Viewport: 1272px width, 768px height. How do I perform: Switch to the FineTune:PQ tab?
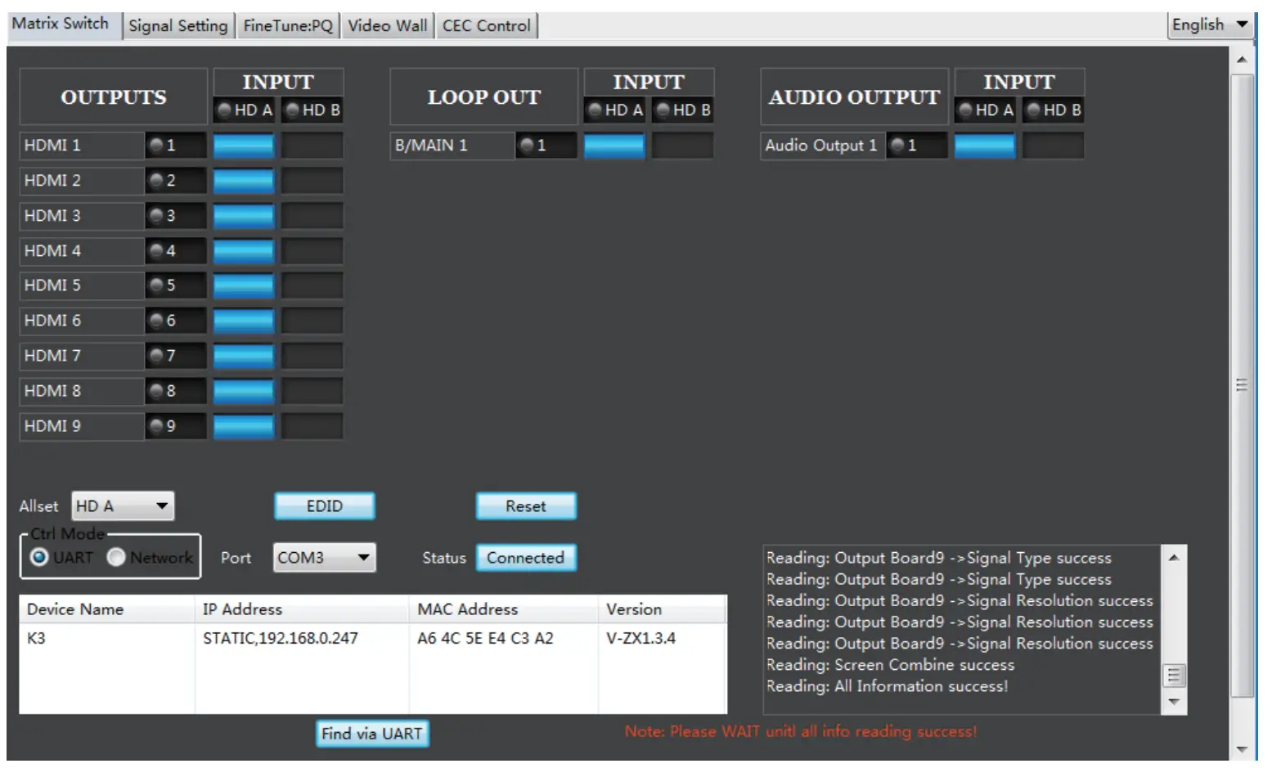coord(288,25)
